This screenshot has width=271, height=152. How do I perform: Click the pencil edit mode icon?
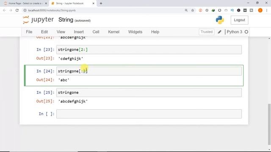[x=219, y=32]
